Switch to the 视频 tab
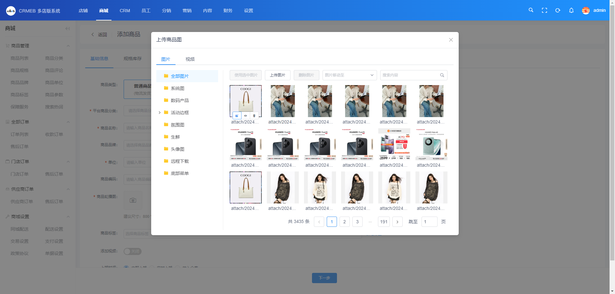 (x=190, y=59)
